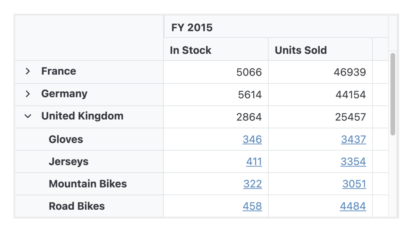Click the In Stock column header
This screenshot has height=232, width=413.
(x=191, y=50)
